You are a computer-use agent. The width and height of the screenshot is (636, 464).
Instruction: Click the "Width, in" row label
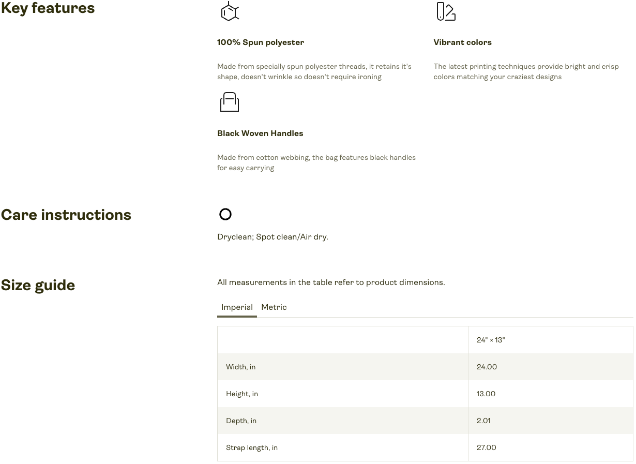coord(240,367)
